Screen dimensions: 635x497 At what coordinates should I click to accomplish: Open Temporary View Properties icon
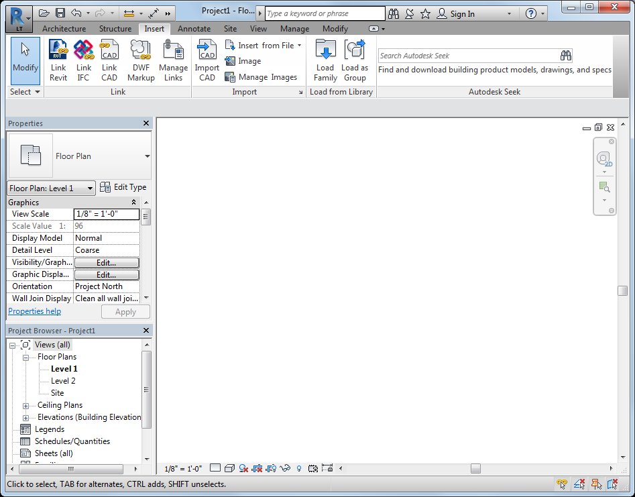312,468
